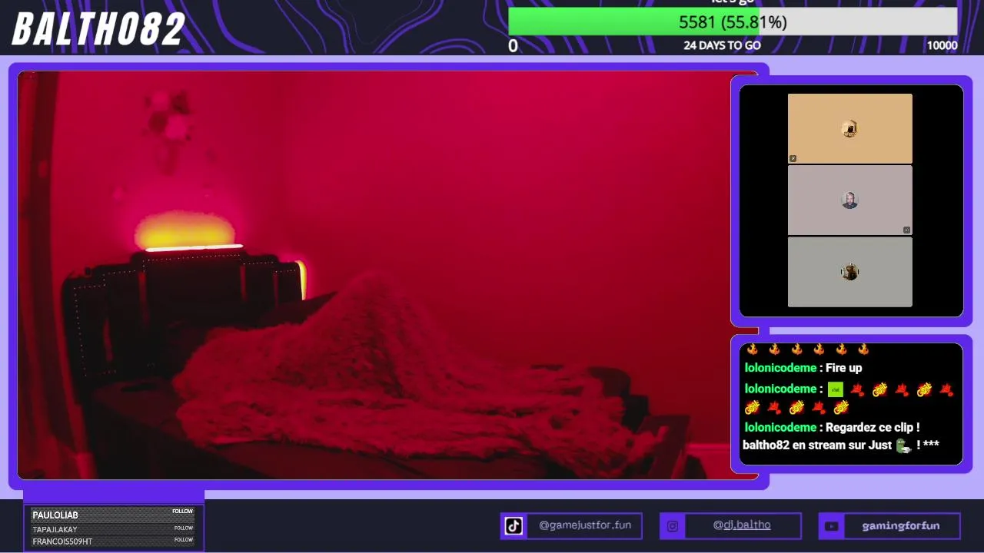Click the 10000 goal target value

[942, 45]
